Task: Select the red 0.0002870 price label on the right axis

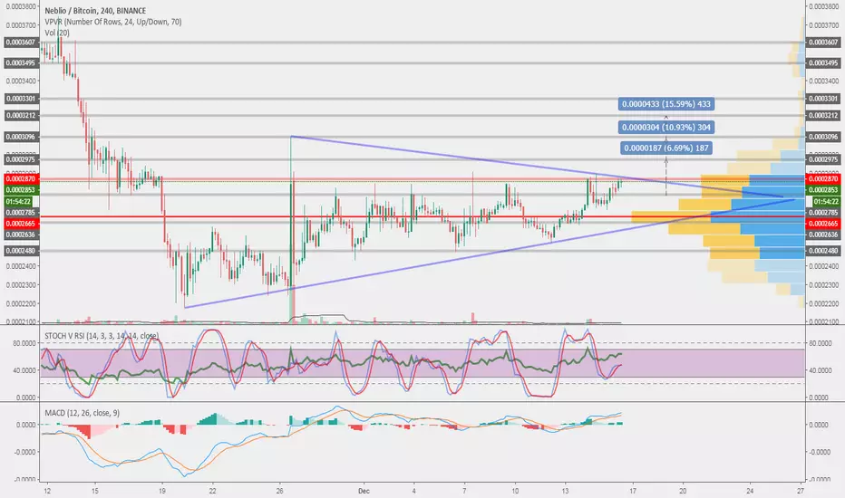Action: (824, 178)
